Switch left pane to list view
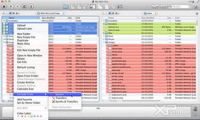This screenshot has width=200, height=120. click(x=10, y=13)
